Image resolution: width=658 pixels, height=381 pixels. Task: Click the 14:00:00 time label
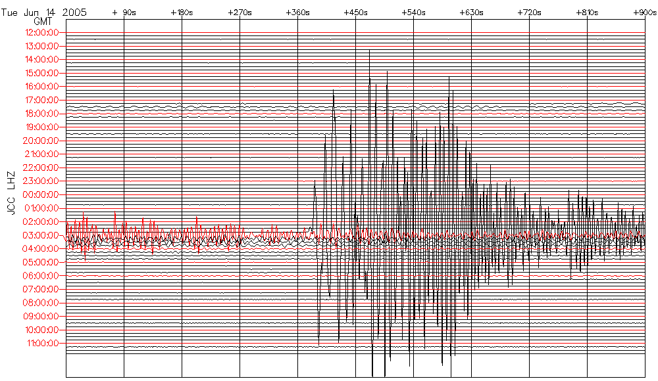pyautogui.click(x=42, y=60)
